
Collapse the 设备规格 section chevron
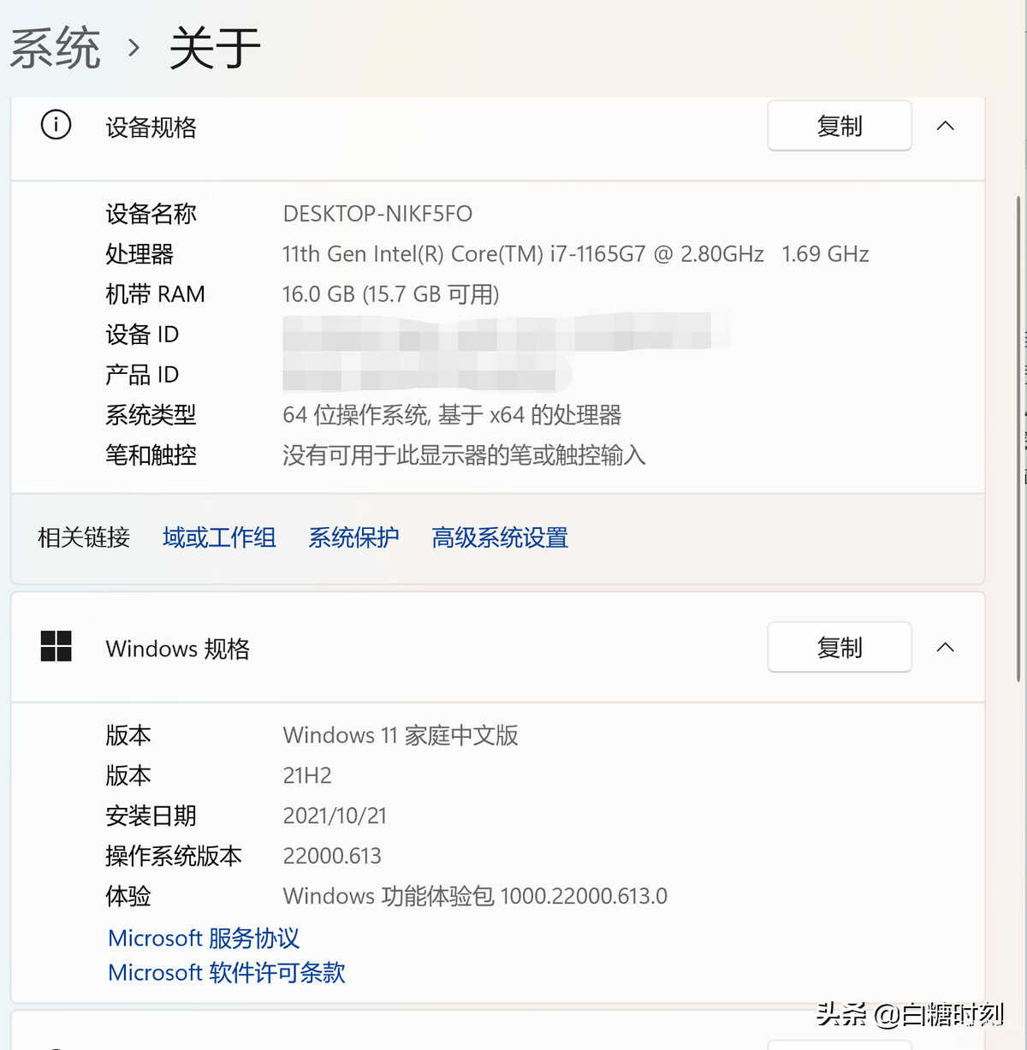tap(945, 126)
